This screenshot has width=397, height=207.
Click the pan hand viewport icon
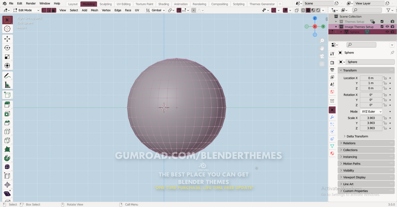point(322,48)
